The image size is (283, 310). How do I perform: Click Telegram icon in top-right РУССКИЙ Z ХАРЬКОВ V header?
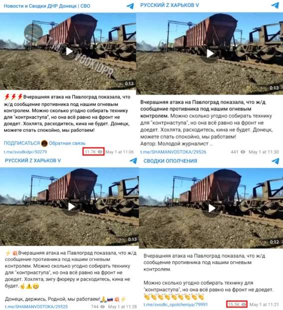[275, 5]
